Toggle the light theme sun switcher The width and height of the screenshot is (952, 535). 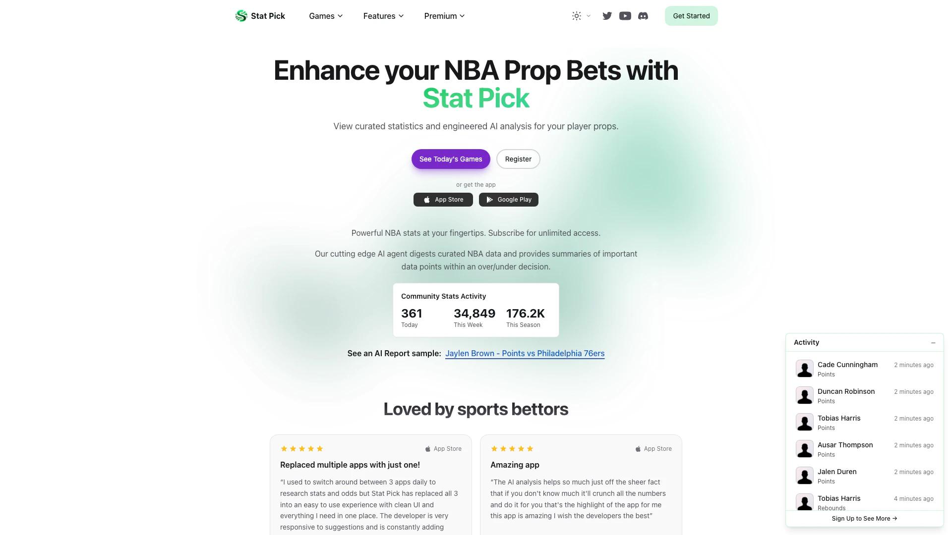[x=581, y=16]
